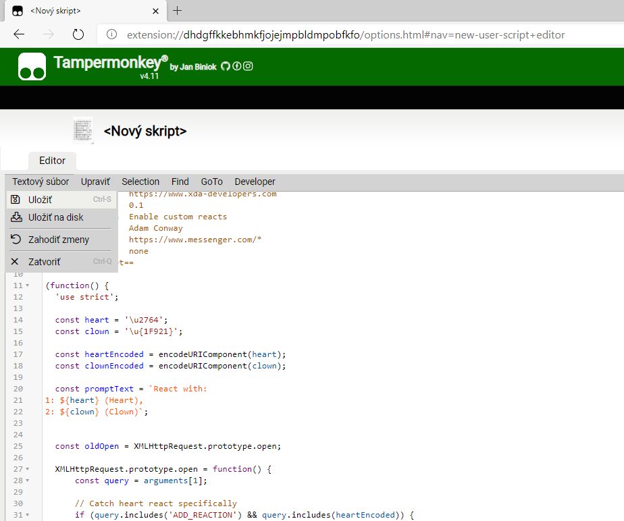
Task: Open Tampermonkey Facebook icon link
Action: click(x=237, y=66)
